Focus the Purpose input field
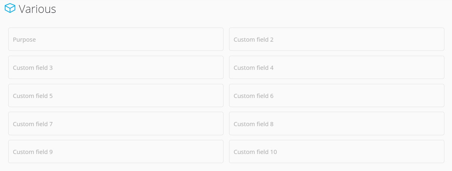 (x=116, y=39)
